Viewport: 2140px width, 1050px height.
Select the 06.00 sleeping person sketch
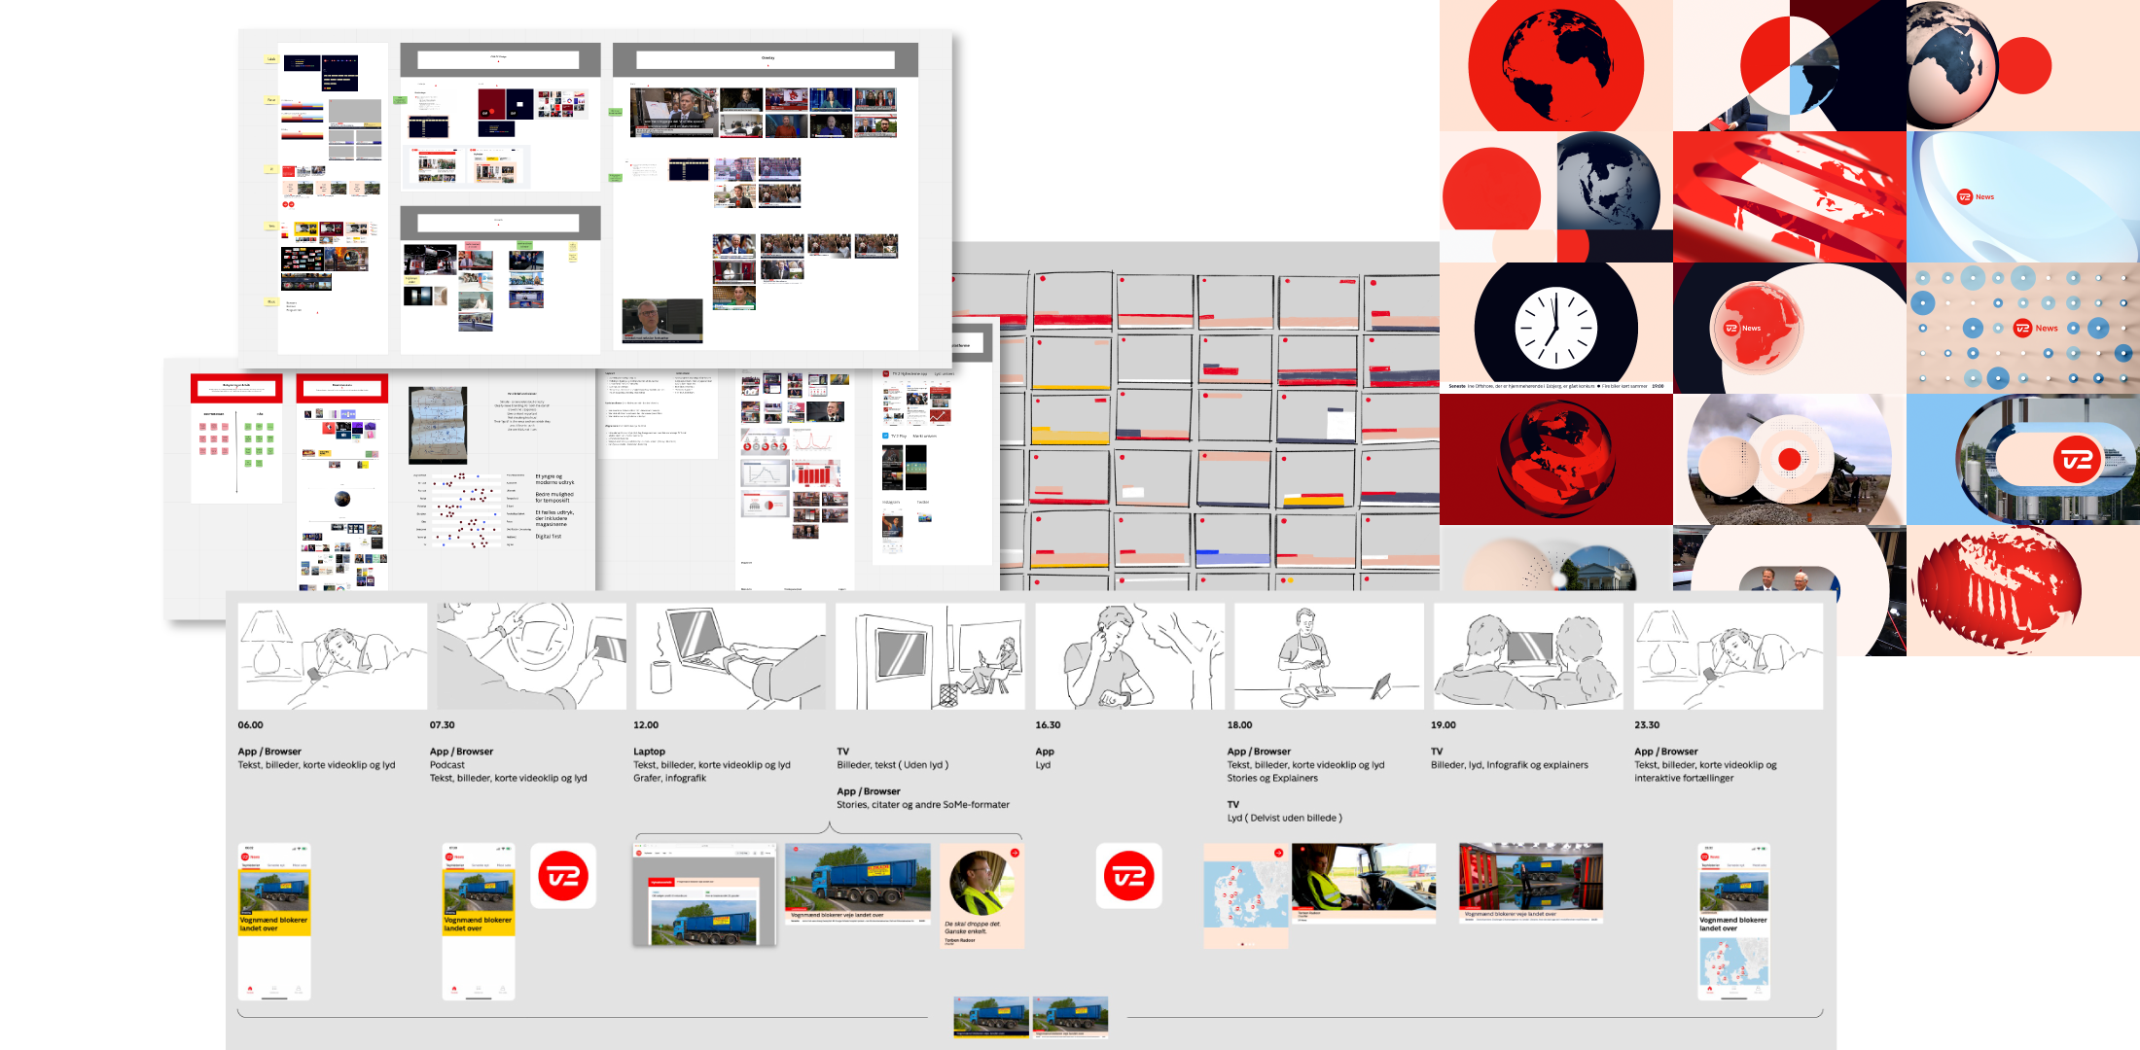[x=333, y=656]
